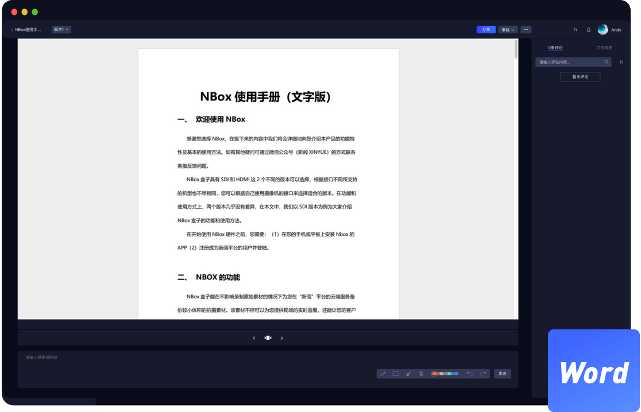The width and height of the screenshot is (641, 412).
Task: Select the freehand pen annotation tool
Action: click(383, 374)
